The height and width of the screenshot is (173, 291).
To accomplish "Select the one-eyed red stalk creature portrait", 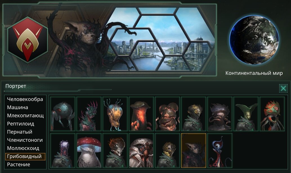I will click(x=220, y=150).
